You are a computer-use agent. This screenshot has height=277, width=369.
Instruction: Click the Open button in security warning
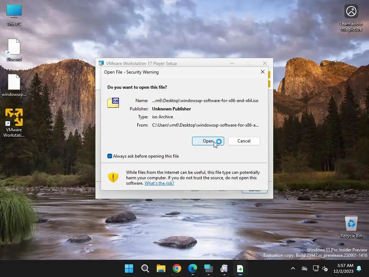click(208, 141)
